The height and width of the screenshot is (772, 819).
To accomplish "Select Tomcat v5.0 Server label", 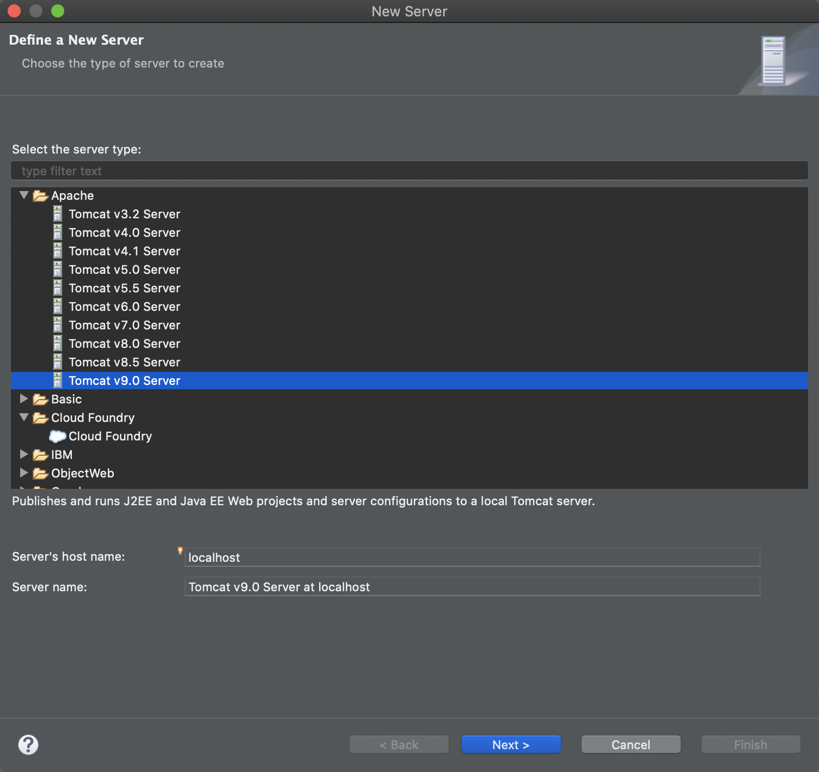I will pyautogui.click(x=124, y=269).
